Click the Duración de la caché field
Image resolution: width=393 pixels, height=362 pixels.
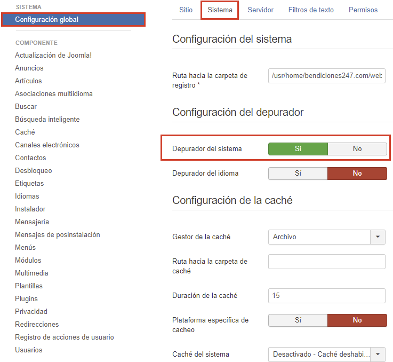coord(326,296)
